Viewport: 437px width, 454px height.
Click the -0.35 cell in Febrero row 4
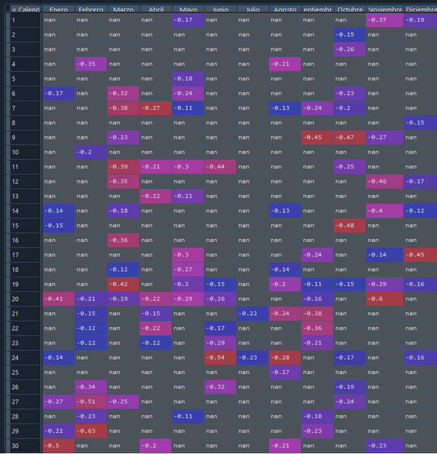[91, 64]
